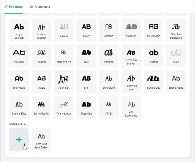Choose the VT323 font tile
The width and height of the screenshot is (195, 162).
click(109, 108)
